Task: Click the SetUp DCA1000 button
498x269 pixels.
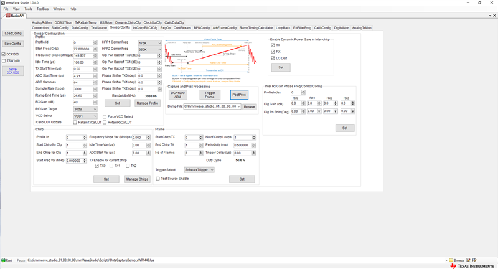Action: tap(13, 71)
